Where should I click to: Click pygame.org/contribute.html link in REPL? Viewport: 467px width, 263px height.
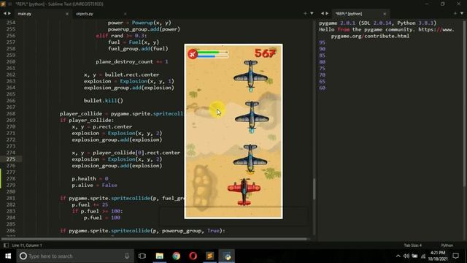[x=370, y=36]
